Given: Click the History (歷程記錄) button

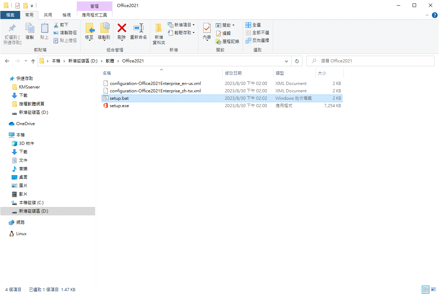Looking at the screenshot, I should (x=227, y=41).
